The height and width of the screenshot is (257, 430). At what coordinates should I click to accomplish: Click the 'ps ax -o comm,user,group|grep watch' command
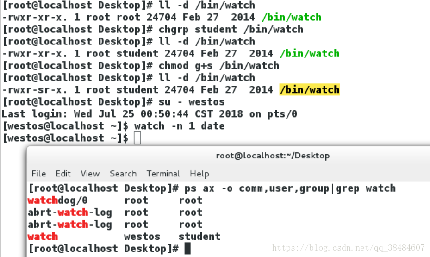tap(290, 188)
